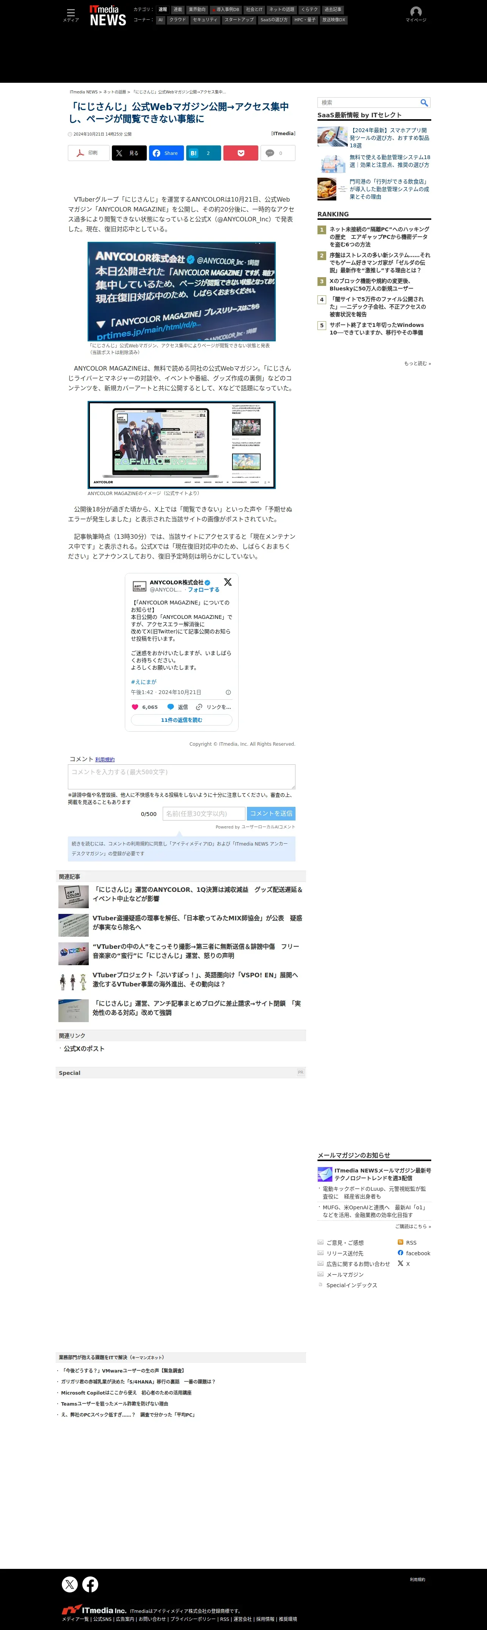
Task: Click フォローする in the embedded tweet
Action: pos(204,590)
